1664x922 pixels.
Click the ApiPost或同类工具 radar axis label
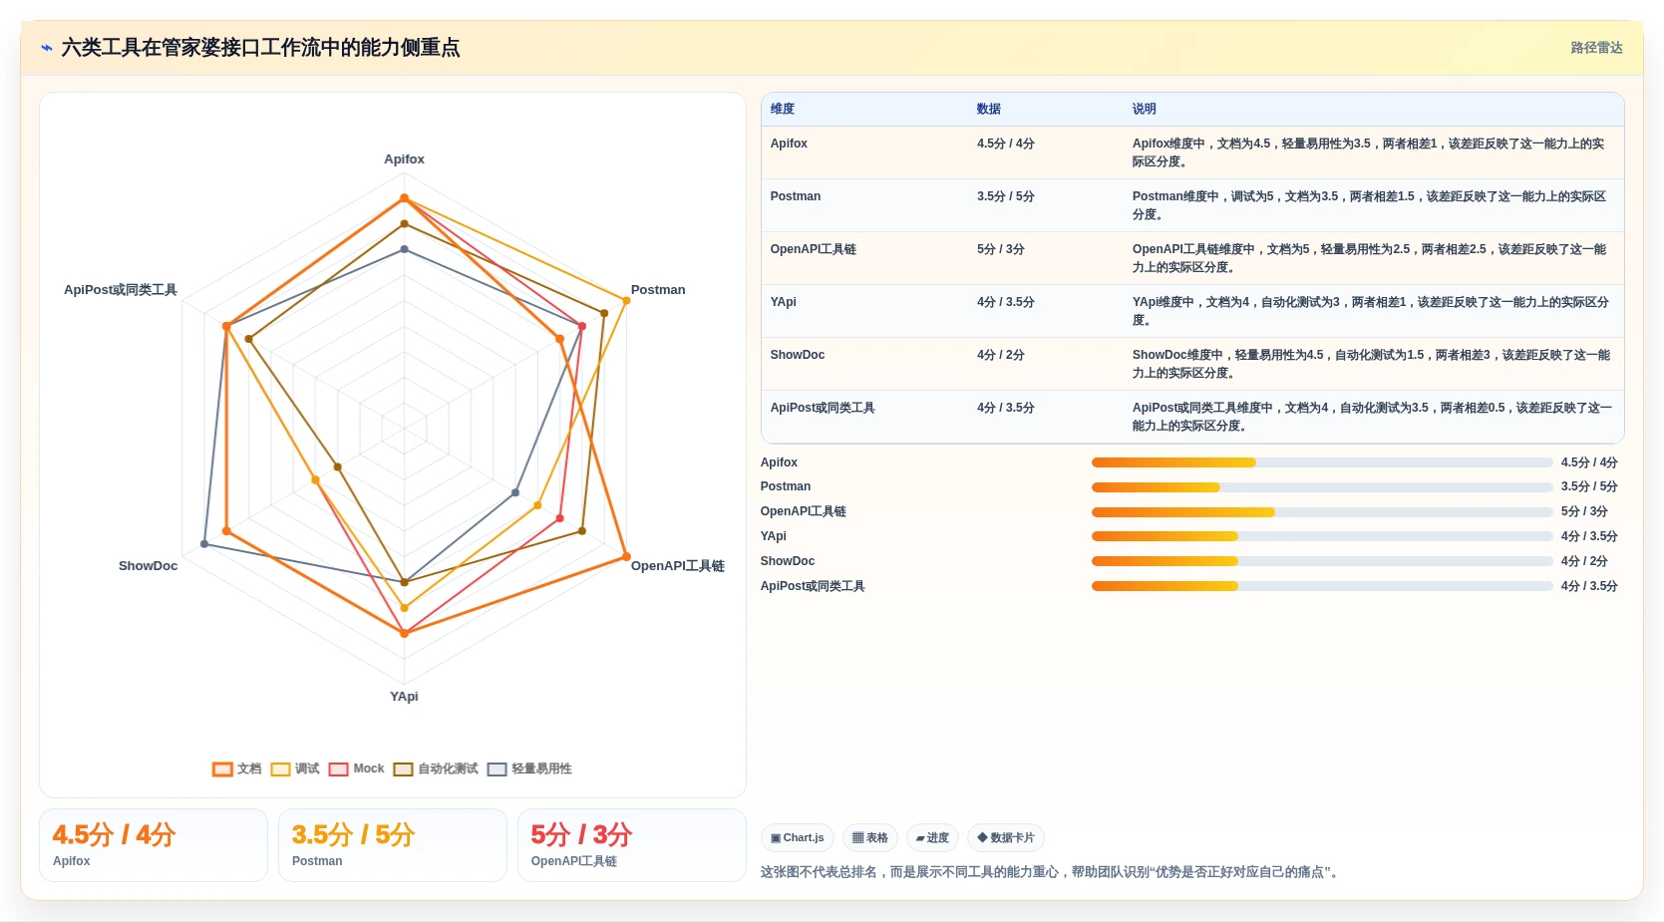point(121,290)
